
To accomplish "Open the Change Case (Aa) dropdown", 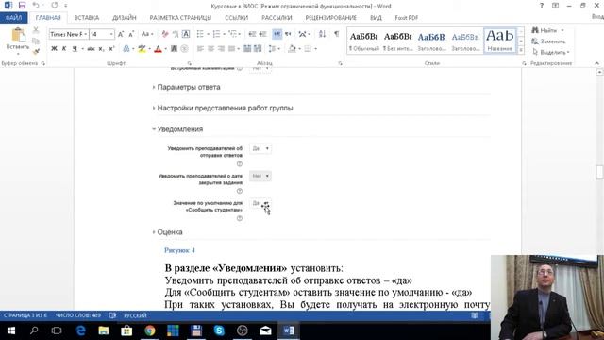I will 147,34.
